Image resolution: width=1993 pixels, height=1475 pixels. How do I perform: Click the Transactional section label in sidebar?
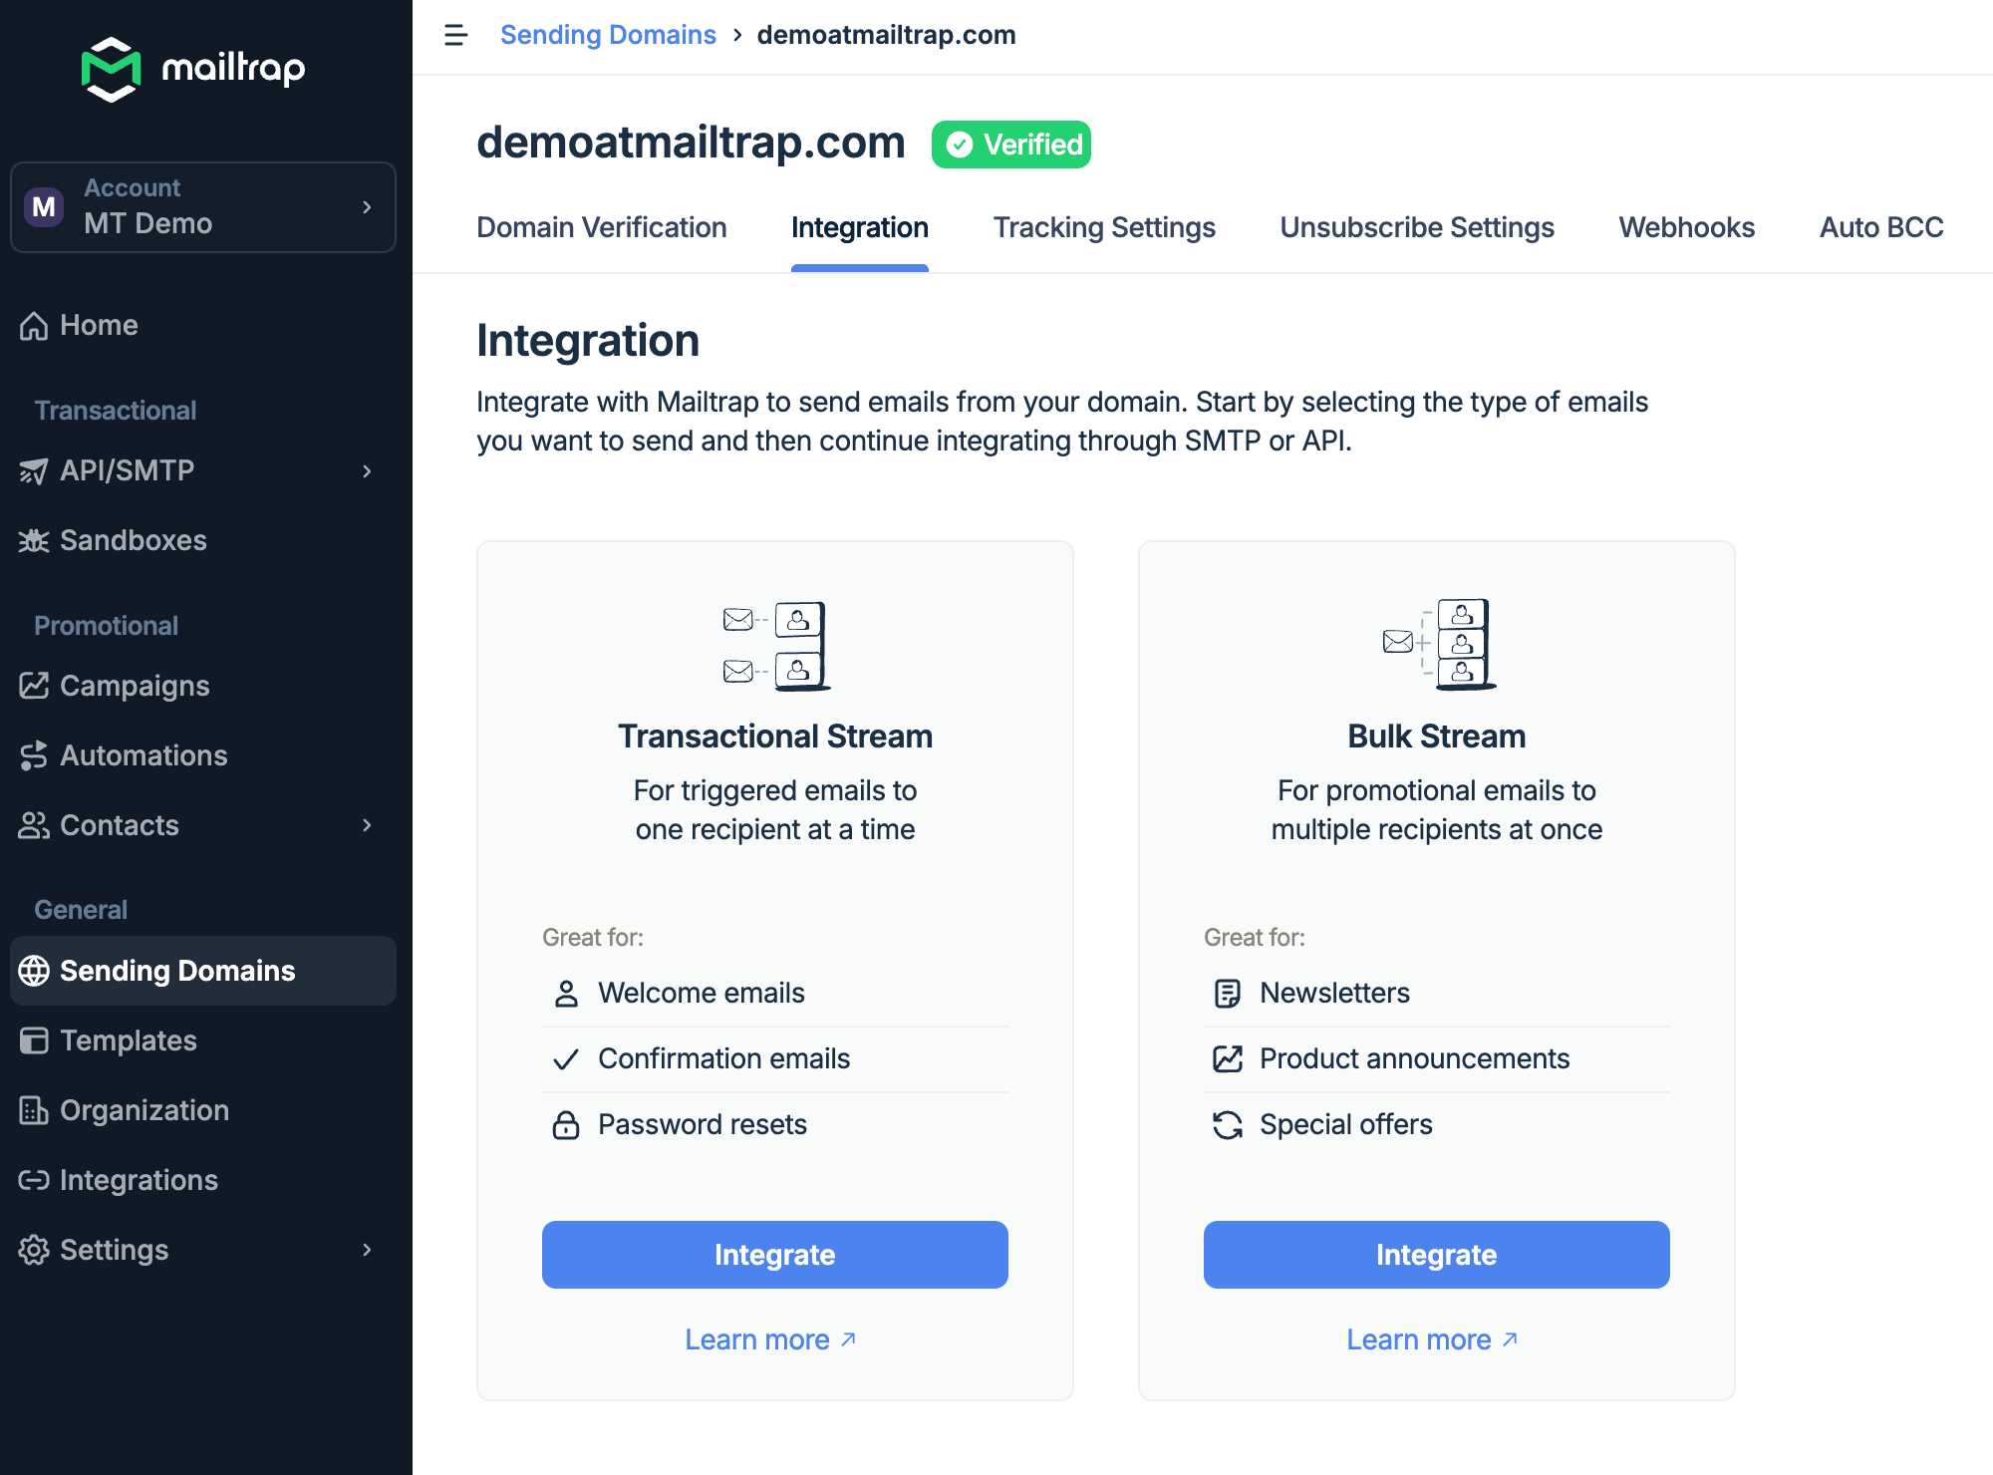(116, 411)
